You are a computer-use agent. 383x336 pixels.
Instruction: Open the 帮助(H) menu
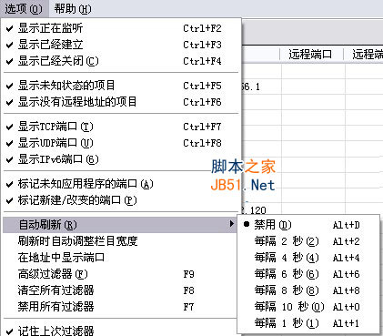73,9
